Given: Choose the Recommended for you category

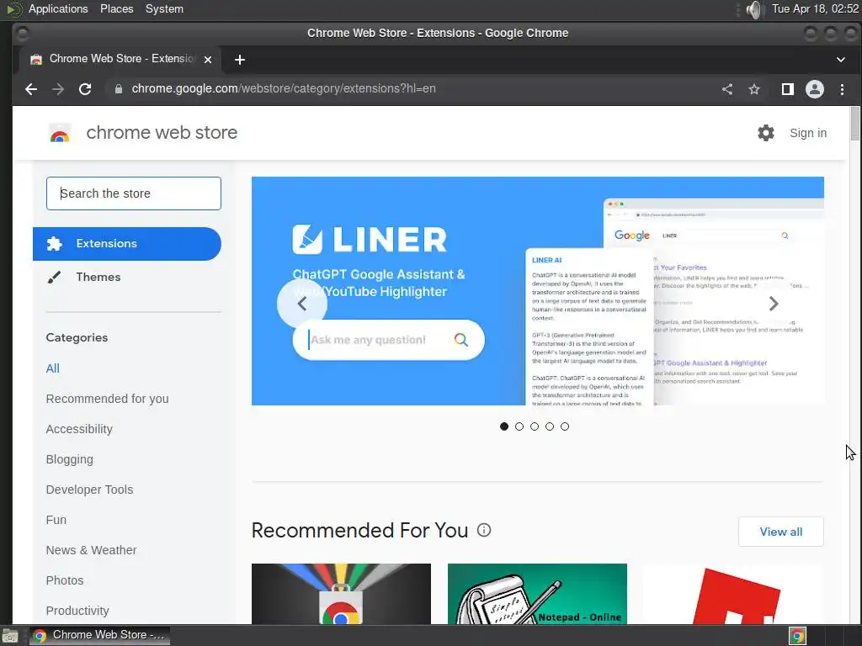Looking at the screenshot, I should point(107,399).
